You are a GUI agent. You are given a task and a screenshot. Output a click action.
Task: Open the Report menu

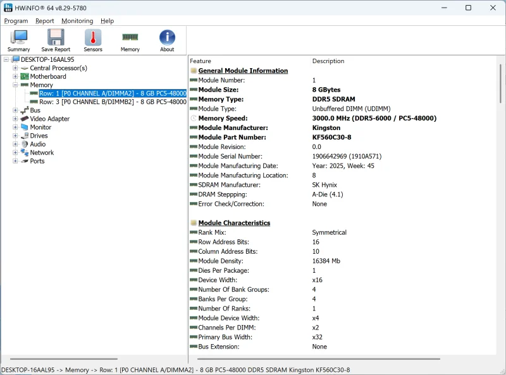44,21
